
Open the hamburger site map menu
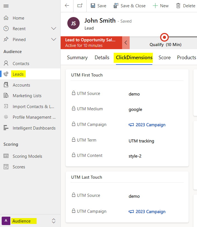point(6,6)
